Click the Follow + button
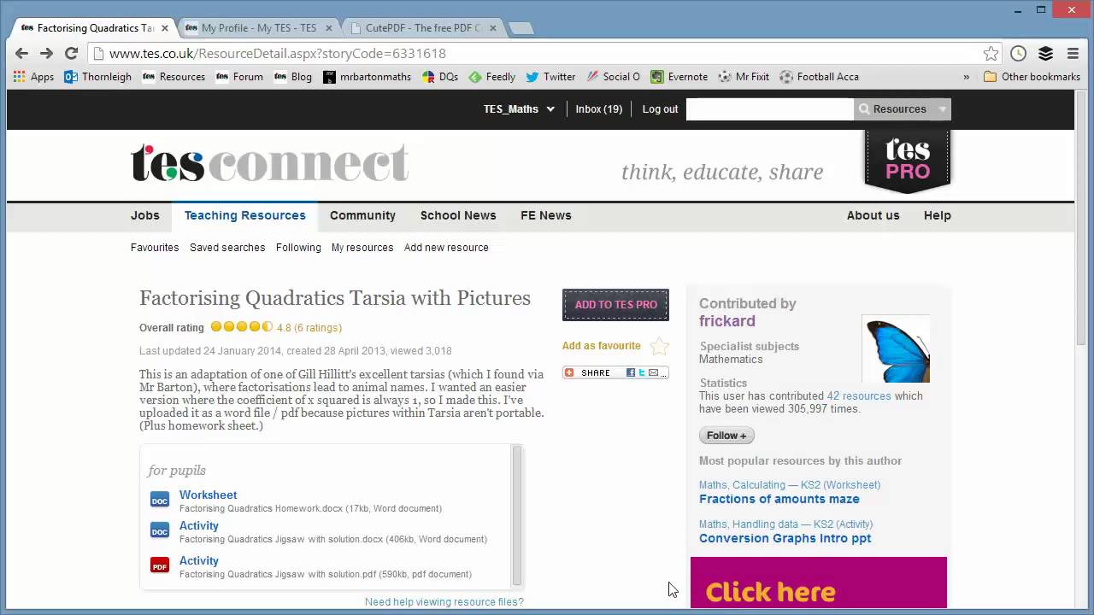Image resolution: width=1094 pixels, height=615 pixels. click(x=726, y=436)
